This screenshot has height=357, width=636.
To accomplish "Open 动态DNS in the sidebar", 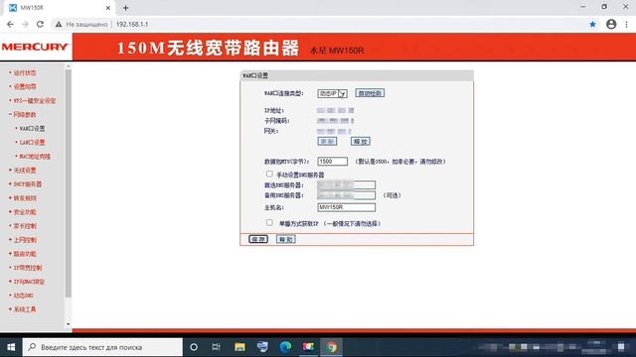I will pyautogui.click(x=23, y=296).
